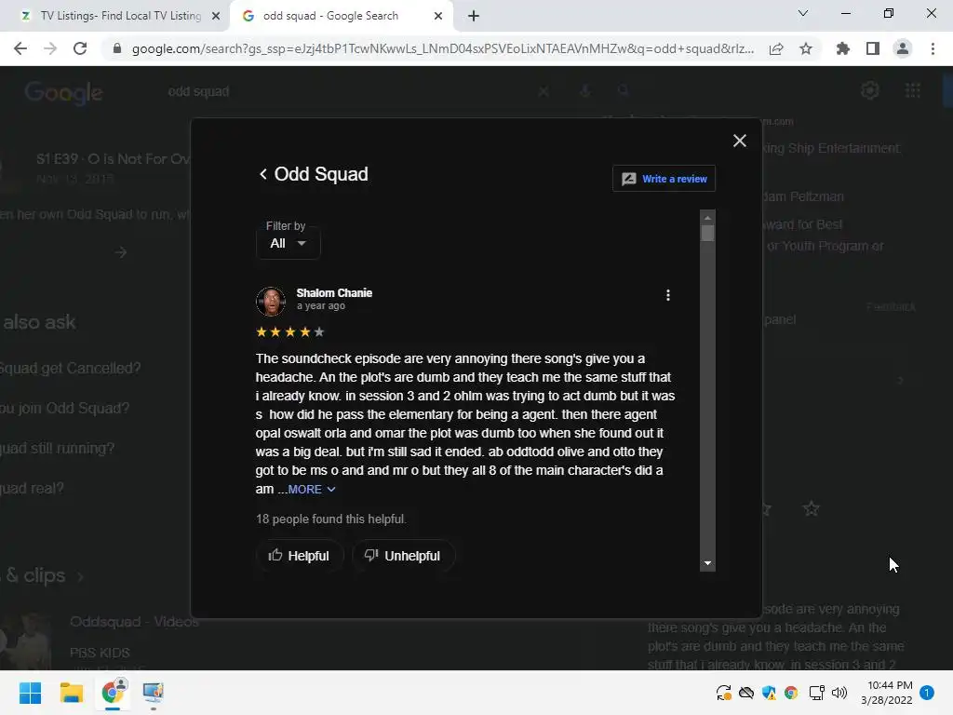Click the Oddsquad - Videos background result

(134, 622)
